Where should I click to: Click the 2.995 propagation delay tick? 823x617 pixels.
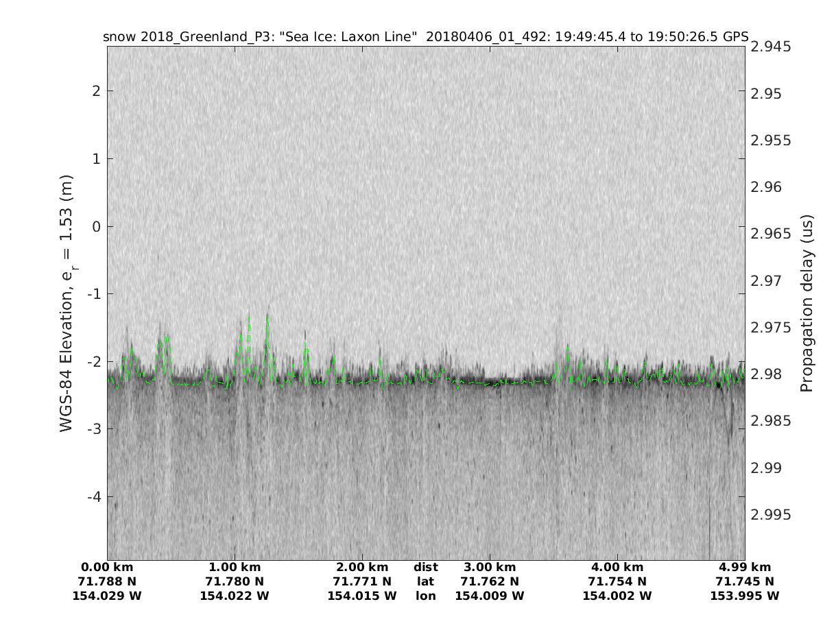(x=771, y=515)
